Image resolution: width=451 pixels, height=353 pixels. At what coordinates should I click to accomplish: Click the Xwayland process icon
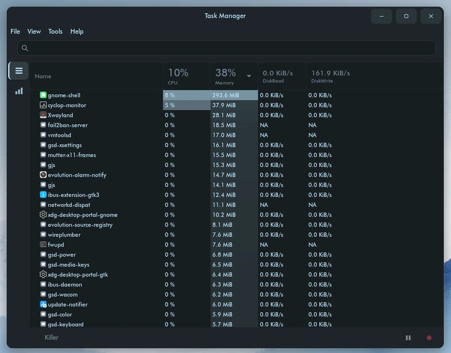[43, 115]
